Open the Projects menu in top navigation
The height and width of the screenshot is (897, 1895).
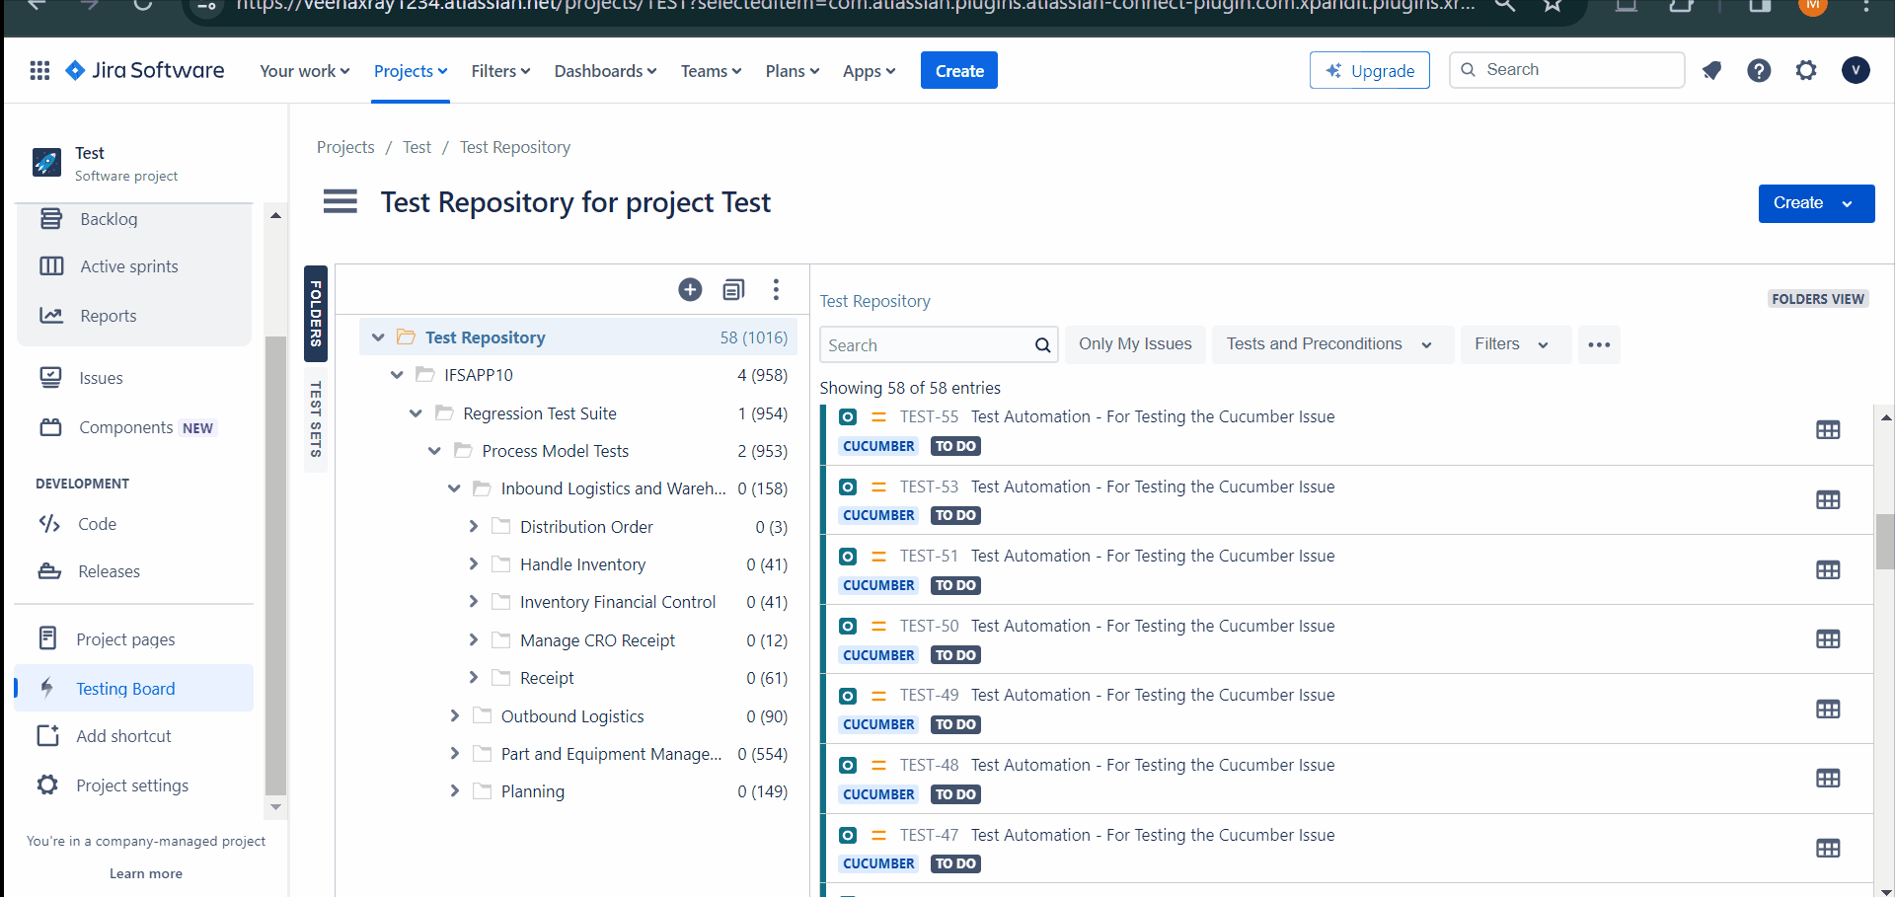click(410, 70)
